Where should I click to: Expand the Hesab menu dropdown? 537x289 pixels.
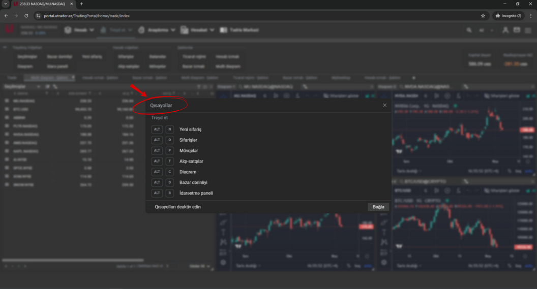[x=79, y=30]
